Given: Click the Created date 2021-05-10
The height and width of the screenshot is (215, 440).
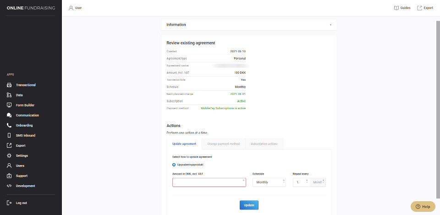Looking at the screenshot, I should pos(238,51).
